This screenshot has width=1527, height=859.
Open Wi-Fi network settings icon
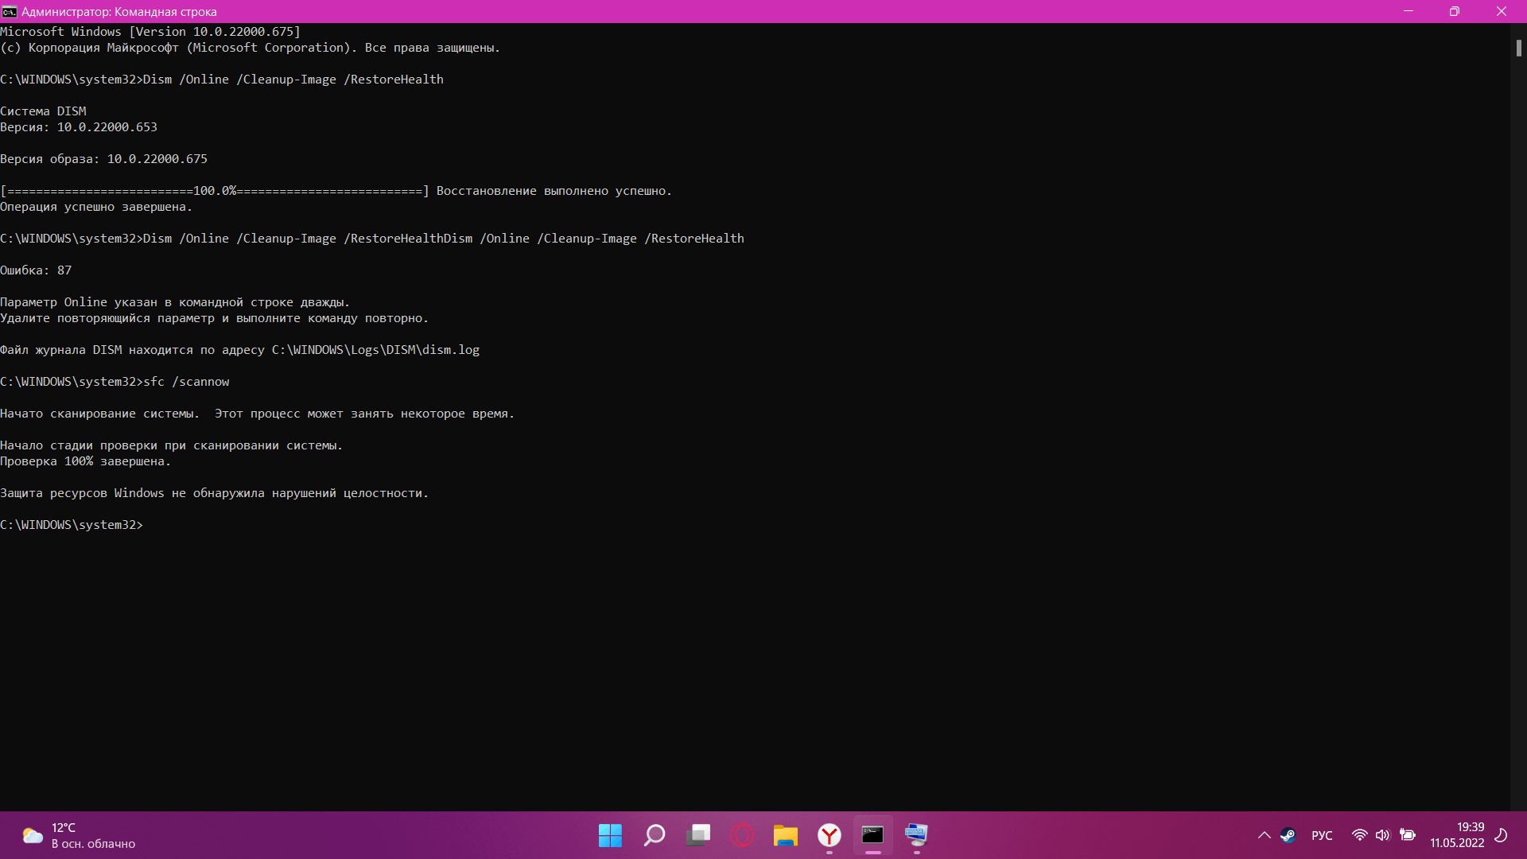pos(1359,835)
